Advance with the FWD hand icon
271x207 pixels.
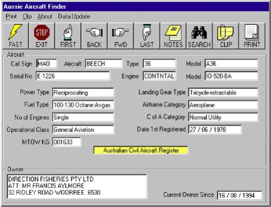tap(120, 36)
